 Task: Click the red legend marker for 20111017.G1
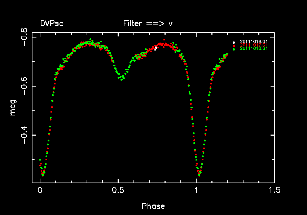click(x=234, y=45)
